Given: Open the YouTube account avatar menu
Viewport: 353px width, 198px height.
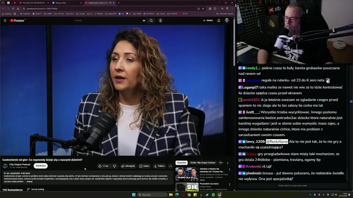Looking at the screenshot, I should (x=227, y=20).
